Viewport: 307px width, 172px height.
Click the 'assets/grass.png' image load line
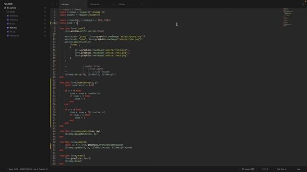[x=105, y=36]
